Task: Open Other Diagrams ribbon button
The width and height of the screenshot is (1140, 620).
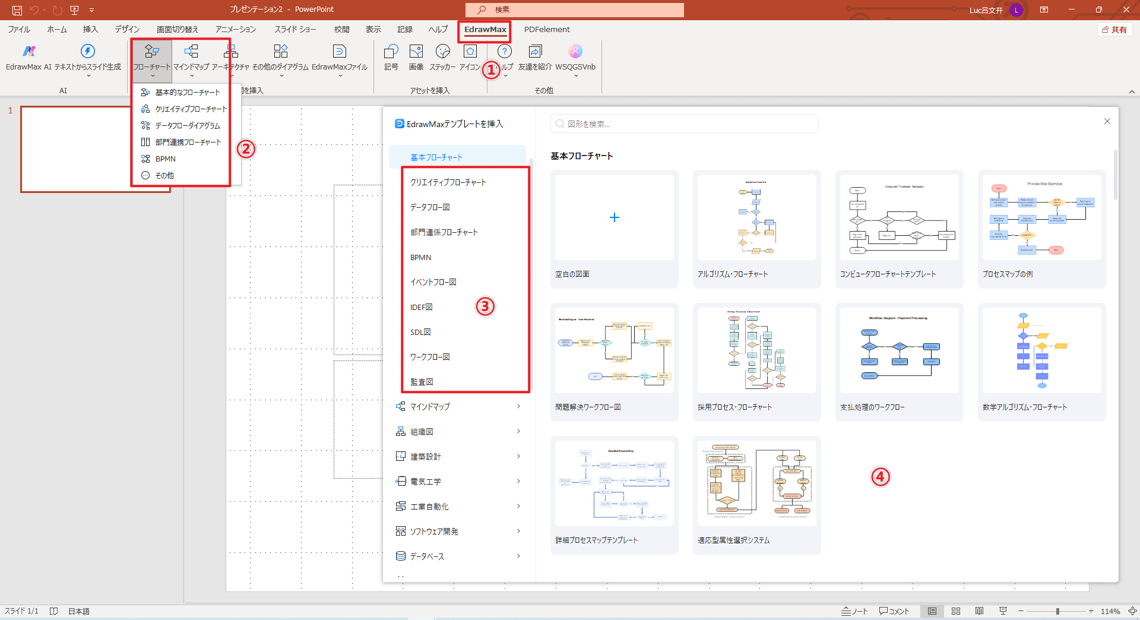Action: point(281,59)
